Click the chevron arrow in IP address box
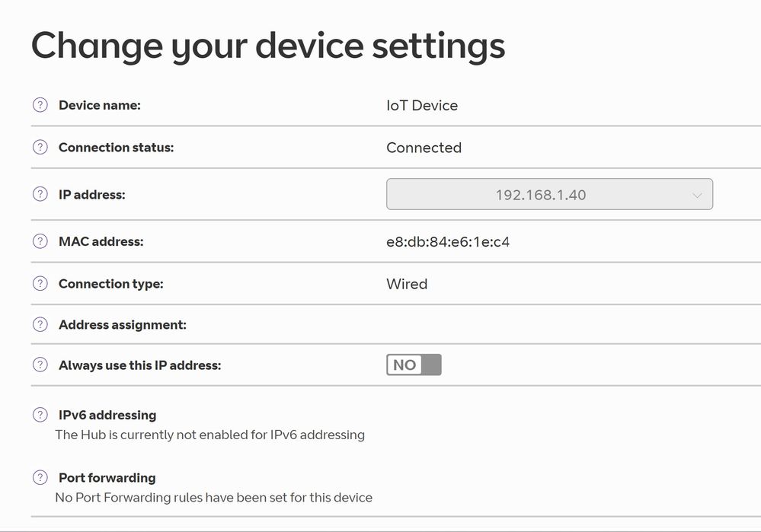The width and height of the screenshot is (761, 532). tap(697, 196)
